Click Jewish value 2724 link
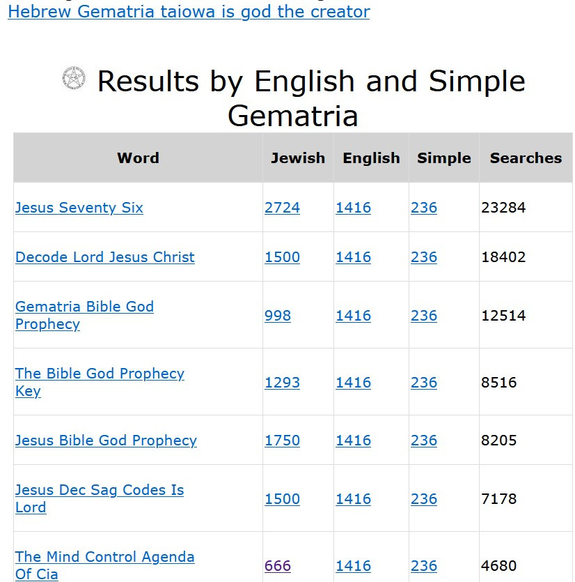 (282, 208)
